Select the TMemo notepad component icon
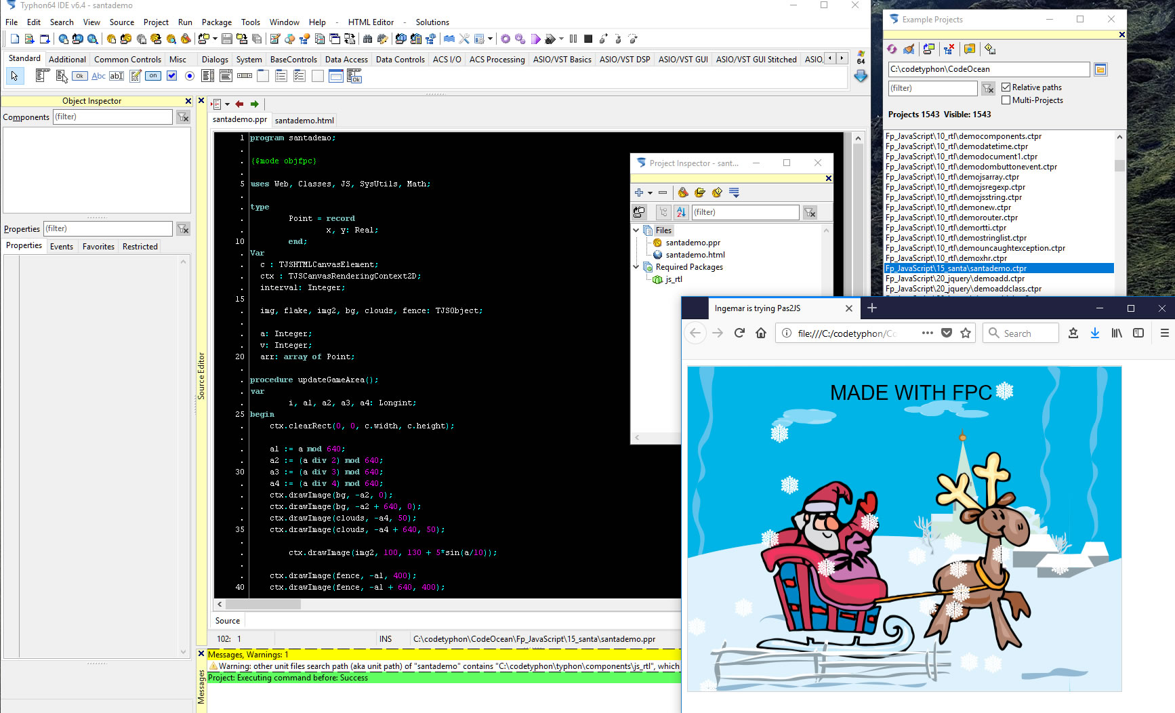Screen dimensions: 1175x713 pos(136,76)
